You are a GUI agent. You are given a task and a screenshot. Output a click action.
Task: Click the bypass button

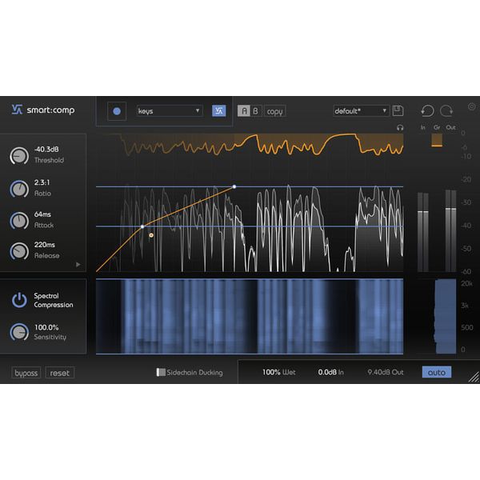(x=26, y=373)
